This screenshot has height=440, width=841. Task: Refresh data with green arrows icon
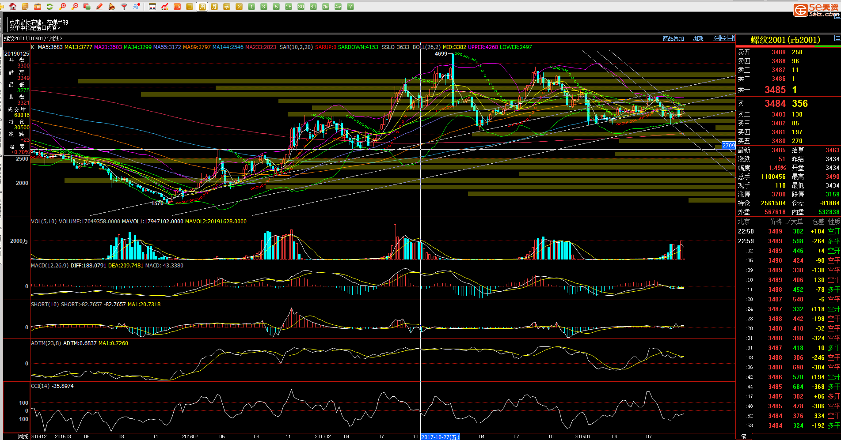pos(50,7)
